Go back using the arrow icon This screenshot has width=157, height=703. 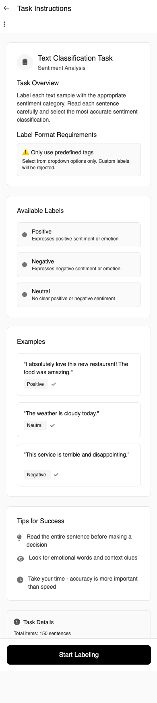point(6,8)
